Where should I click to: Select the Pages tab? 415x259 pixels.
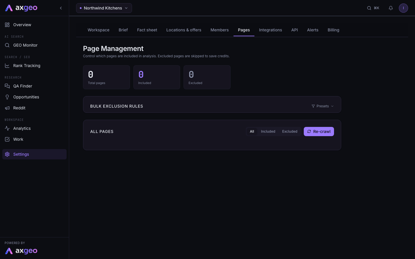244,30
